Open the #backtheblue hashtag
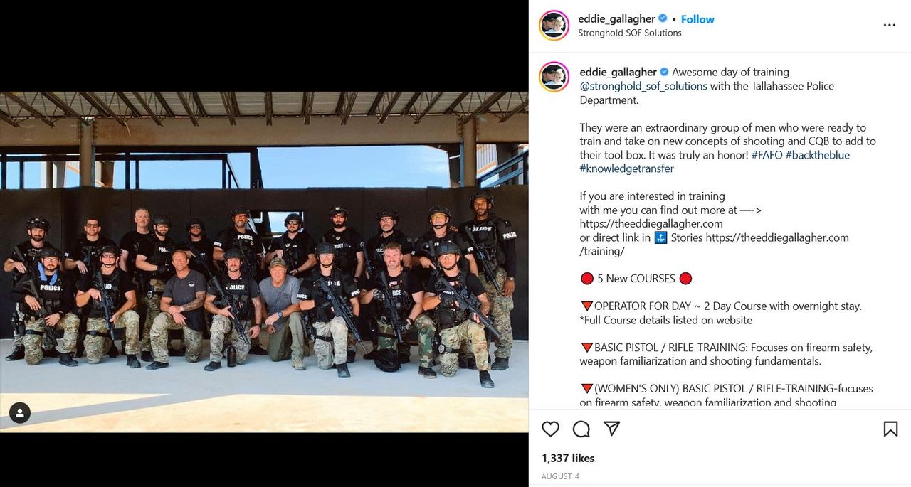Image resolution: width=911 pixels, height=487 pixels. 818,155
